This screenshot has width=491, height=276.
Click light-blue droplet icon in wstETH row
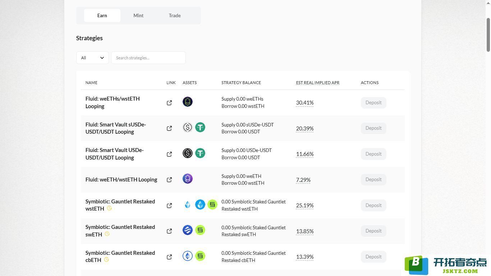click(188, 204)
